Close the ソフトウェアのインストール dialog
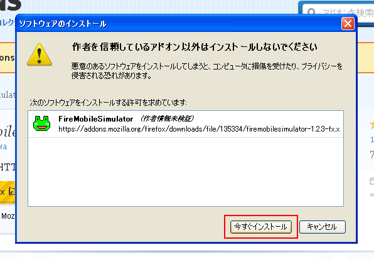Image resolution: width=374 pixels, height=260 pixels. click(348, 24)
